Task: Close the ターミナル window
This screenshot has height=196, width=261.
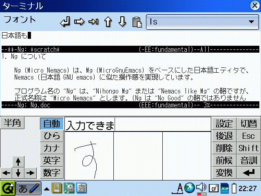Action: 254,5
